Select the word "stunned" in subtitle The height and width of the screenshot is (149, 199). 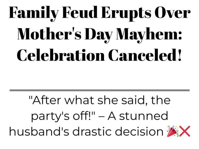[x=144, y=116]
